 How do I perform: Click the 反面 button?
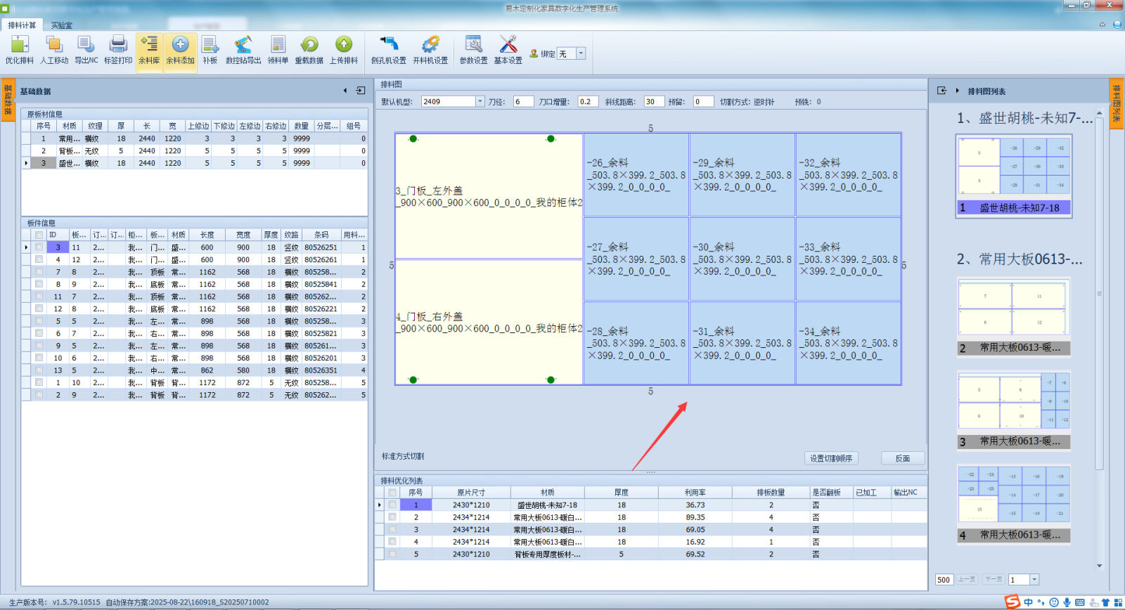[x=903, y=458]
